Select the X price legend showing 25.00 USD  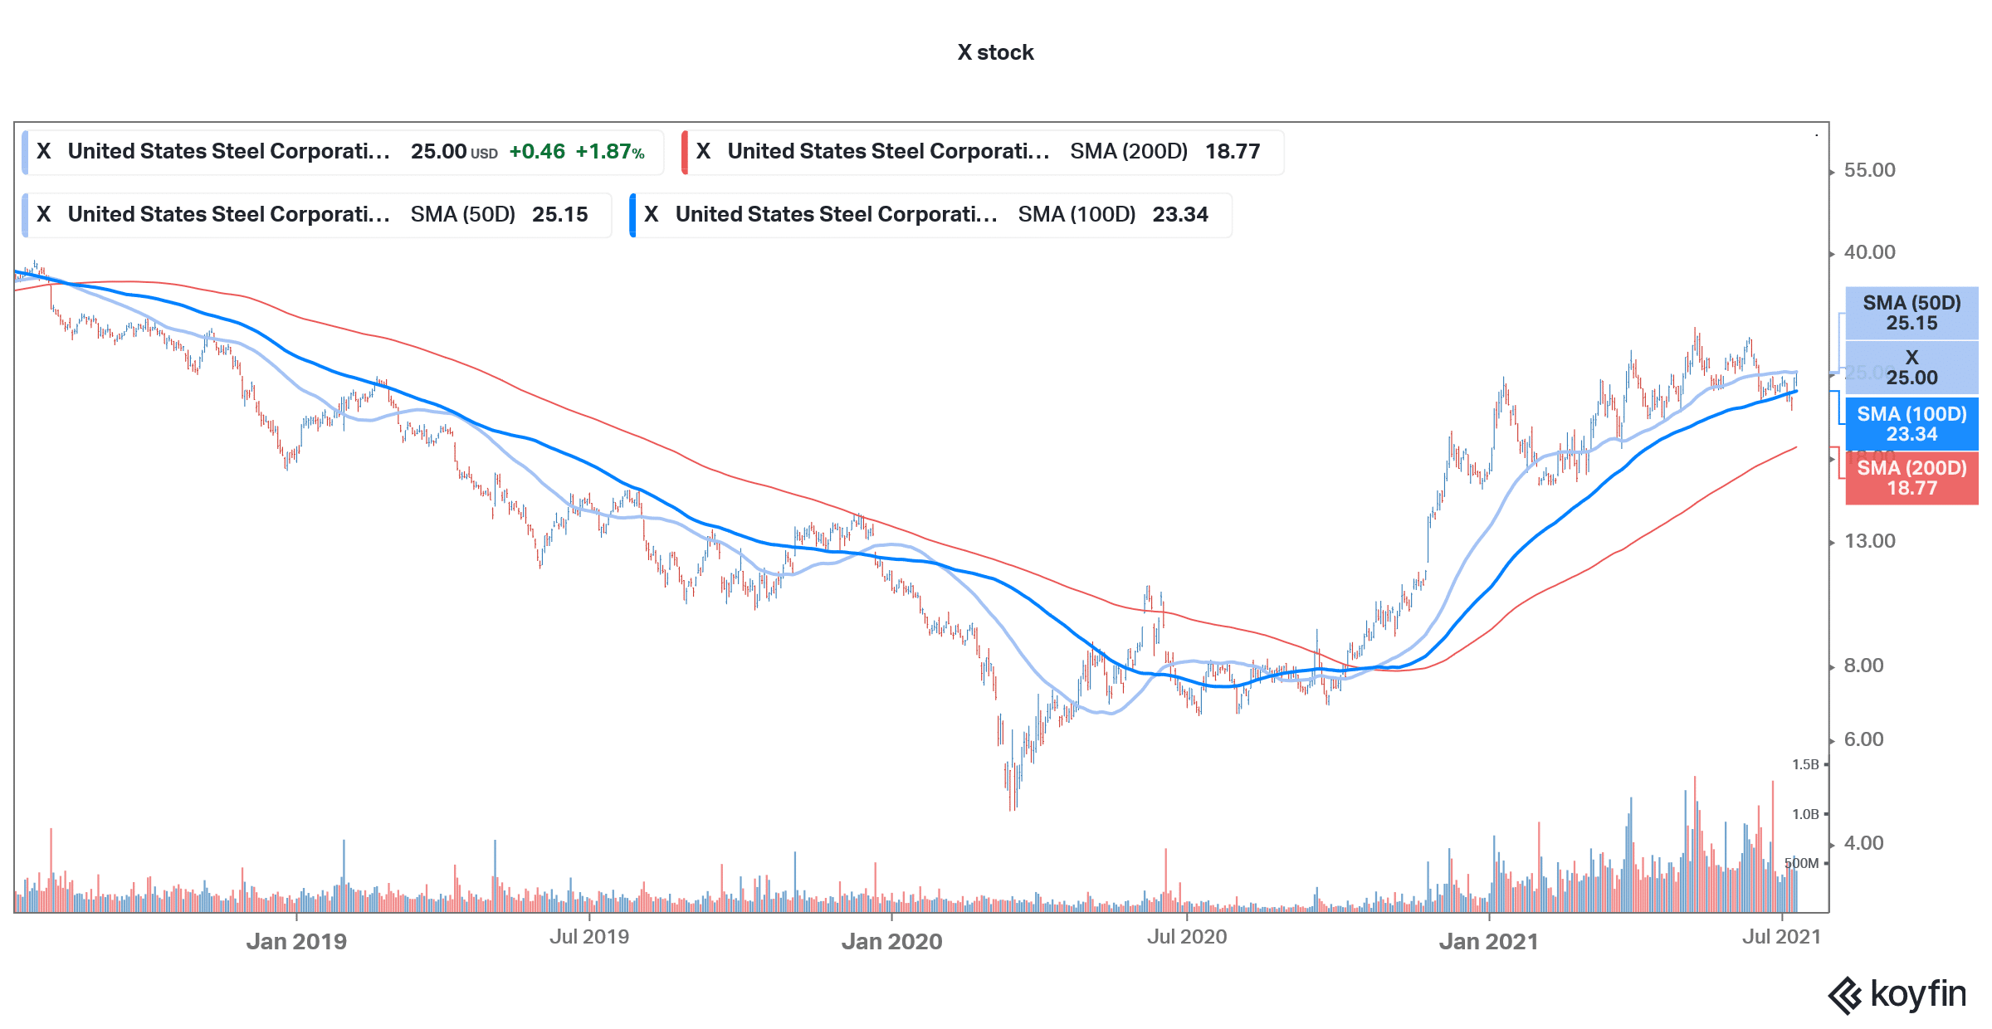coord(343,152)
